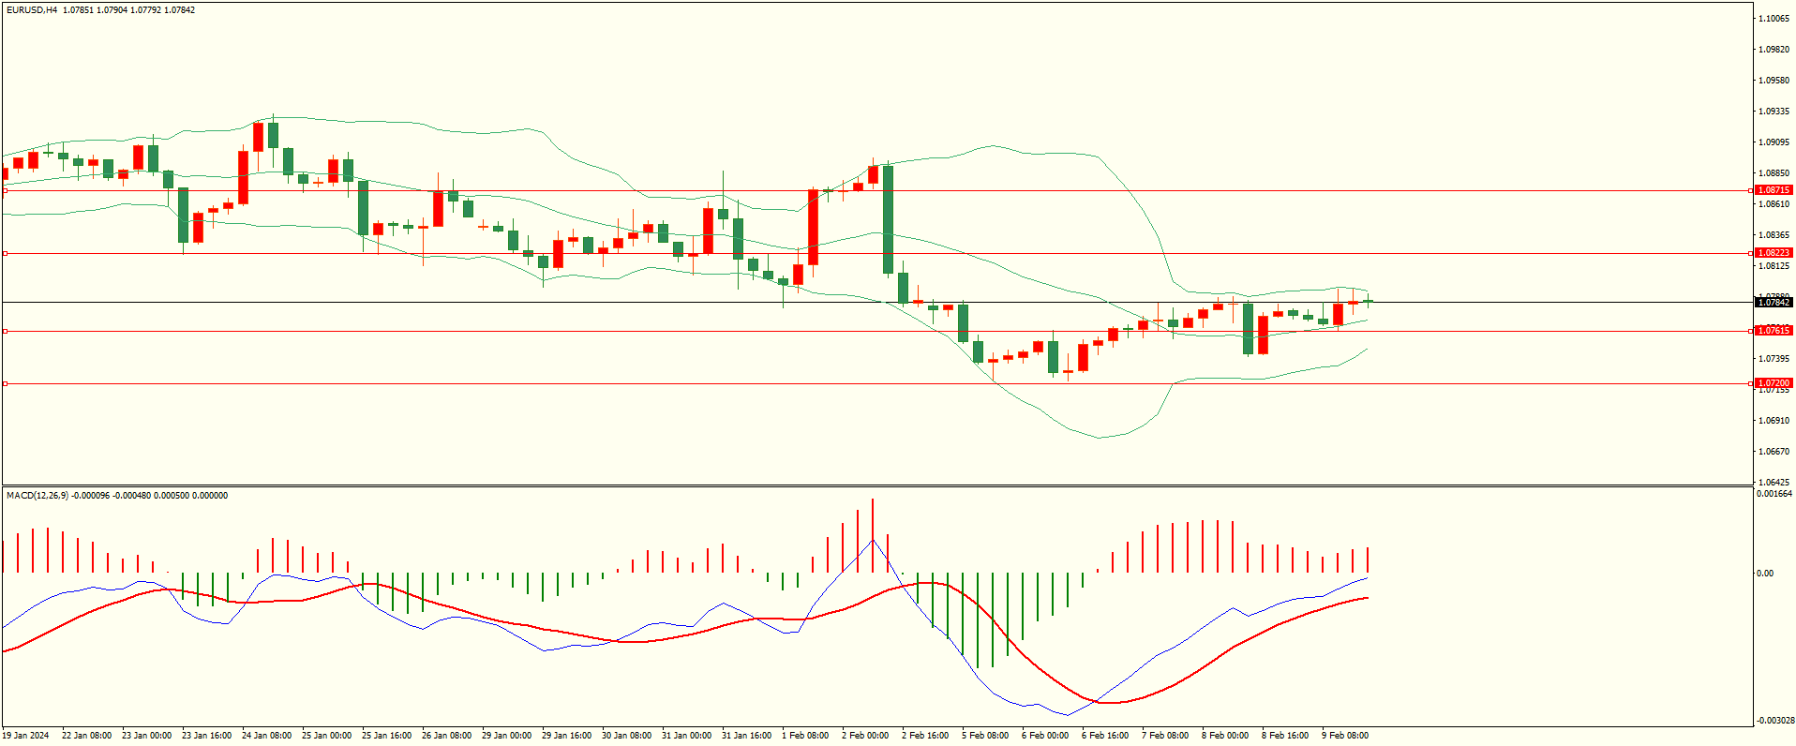Select the 19 Jan 2024 date label
Screen dimensions: 1796x746
[26, 736]
